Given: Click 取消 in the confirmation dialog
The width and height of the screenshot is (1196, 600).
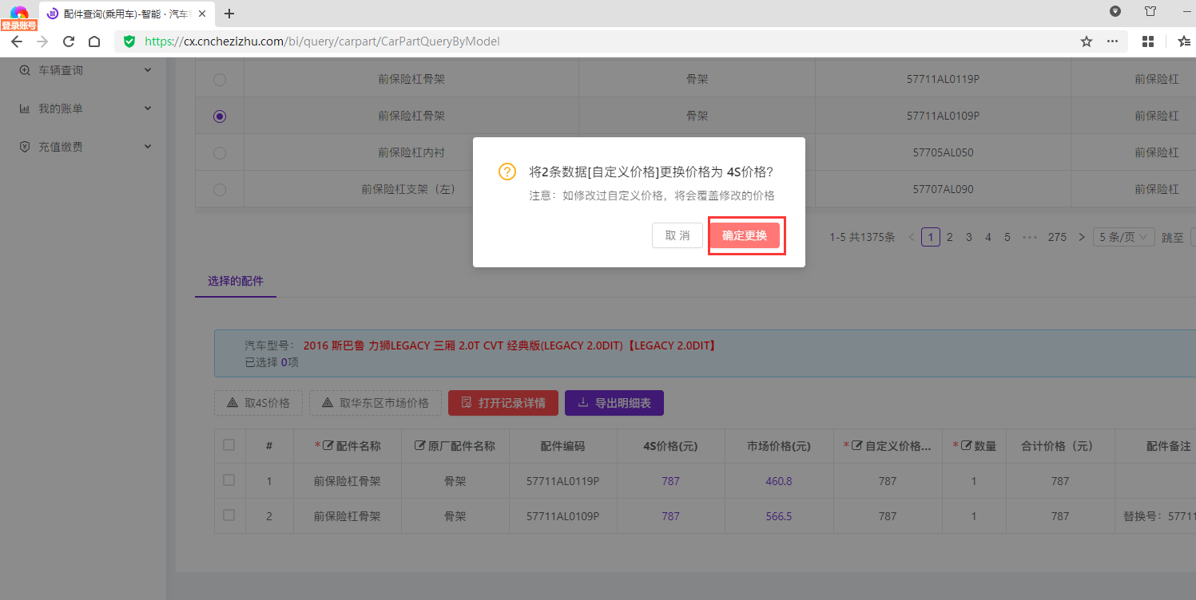Looking at the screenshot, I should (677, 235).
